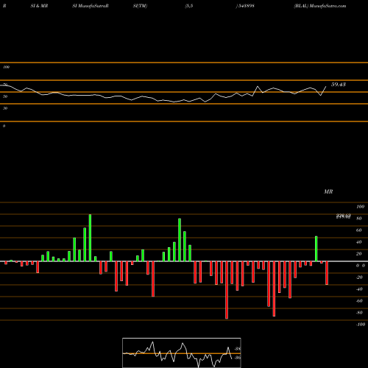Image resolution: width=368 pixels, height=368 pixels.
Task: Click the 36 label in mini chart
Action: pyautogui.click(x=238, y=358)
